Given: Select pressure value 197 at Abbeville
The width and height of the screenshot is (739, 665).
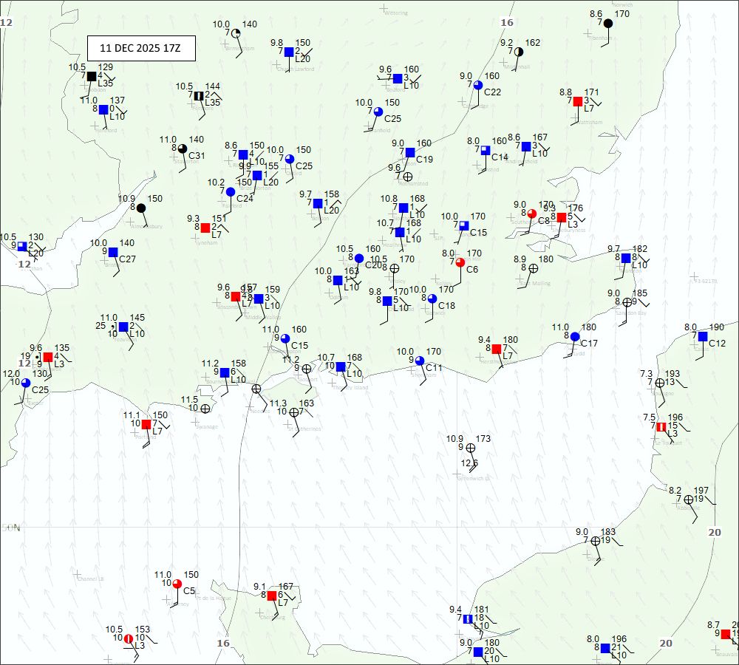Looking at the screenshot, I should [701, 491].
